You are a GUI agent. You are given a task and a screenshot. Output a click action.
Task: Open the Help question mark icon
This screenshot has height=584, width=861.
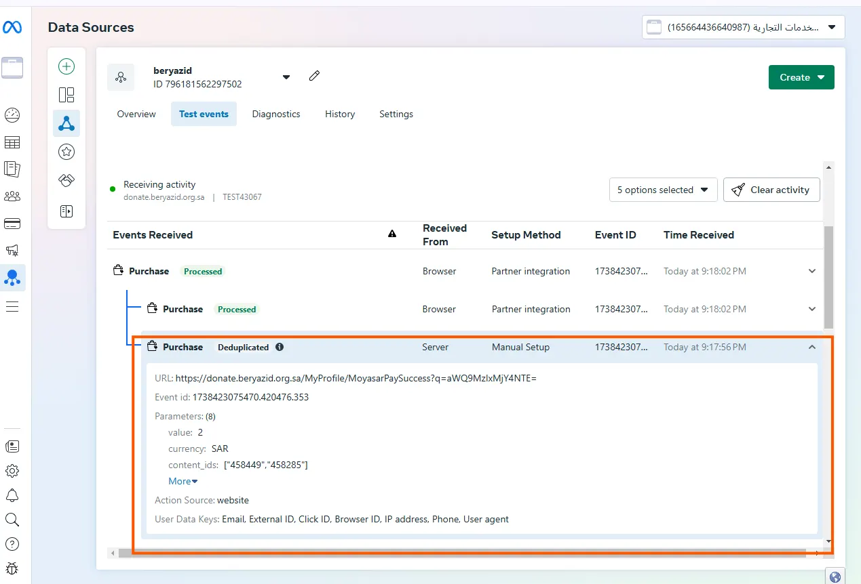(12, 544)
